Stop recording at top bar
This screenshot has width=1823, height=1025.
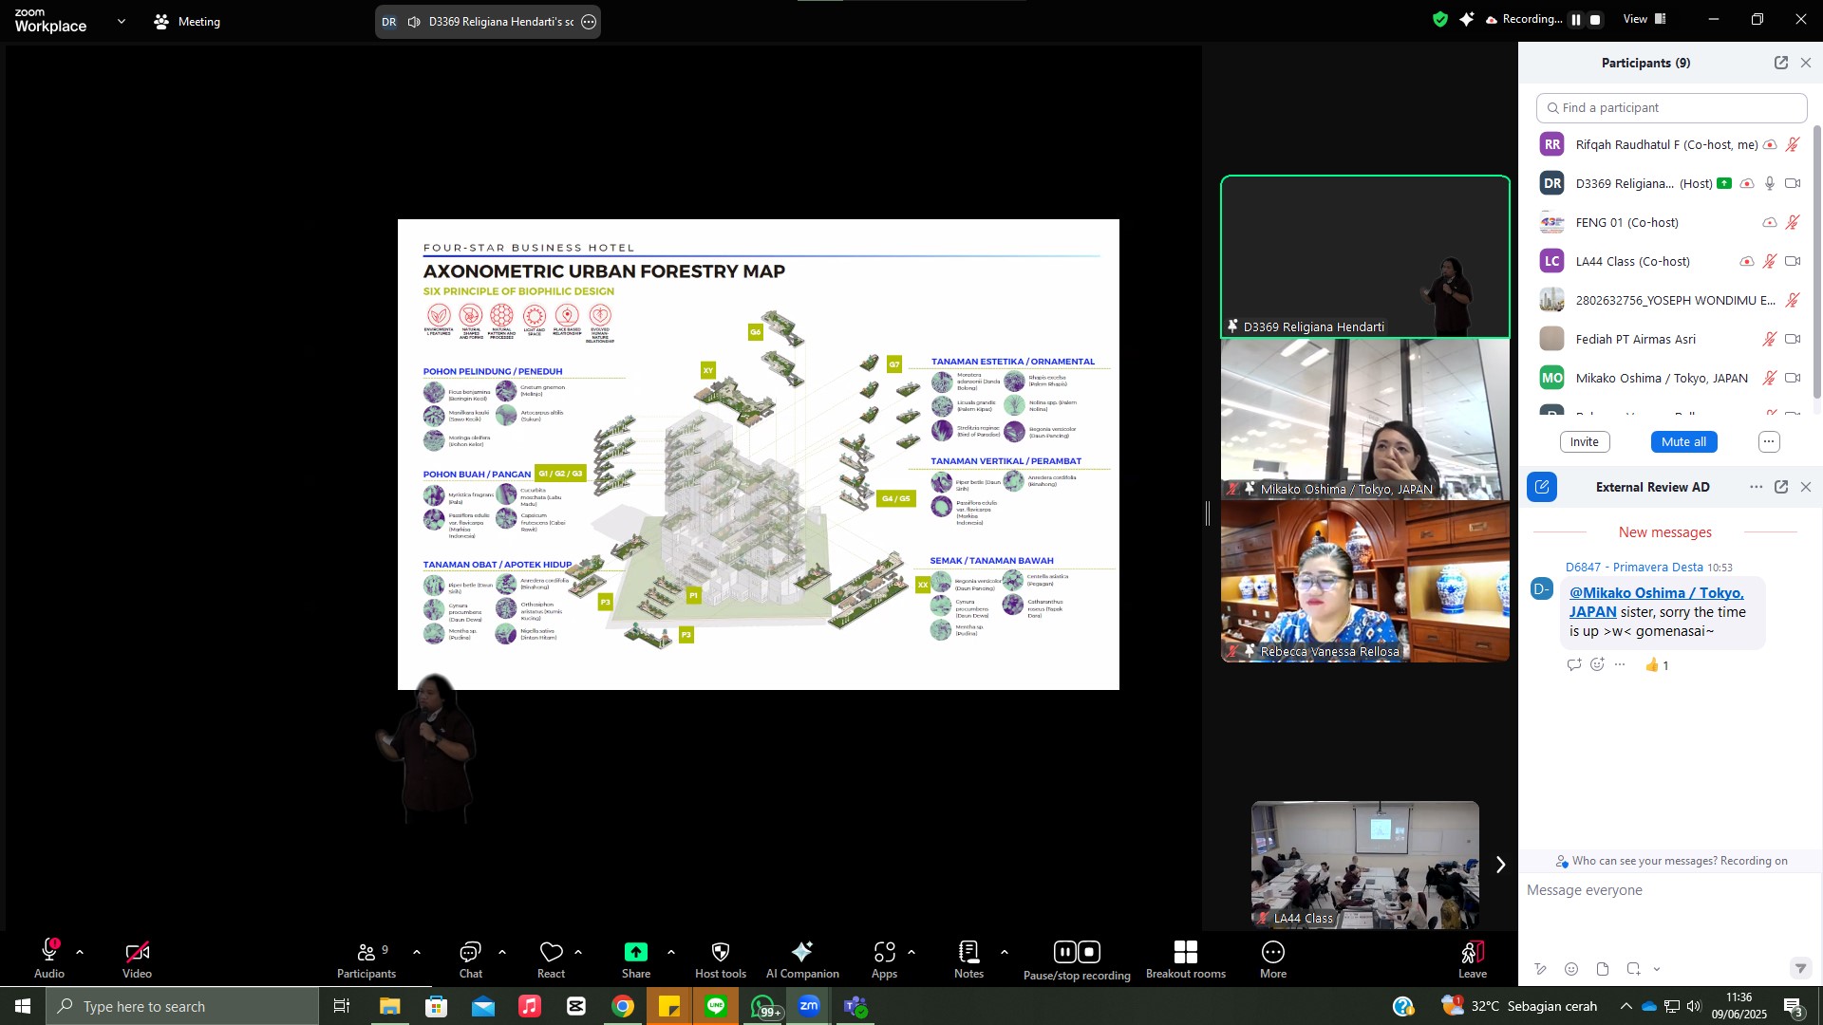pos(1596,20)
